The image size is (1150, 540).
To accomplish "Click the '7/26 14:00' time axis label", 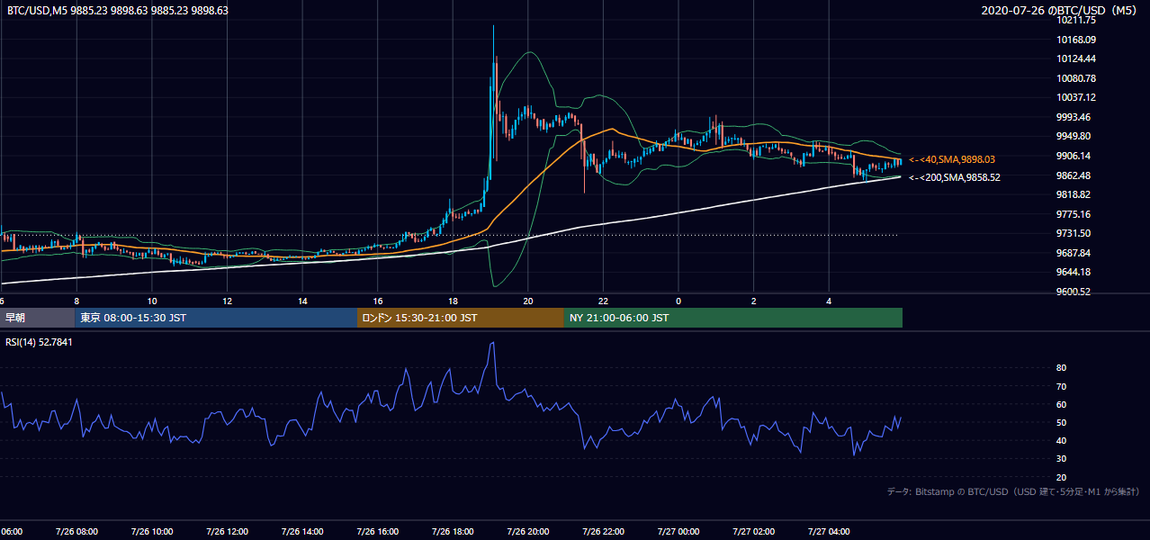I will point(302,531).
